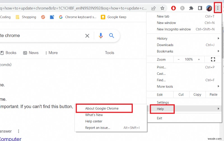Open the blue square bookmark icon
The image size is (224, 141).
pyautogui.click(x=52, y=17)
